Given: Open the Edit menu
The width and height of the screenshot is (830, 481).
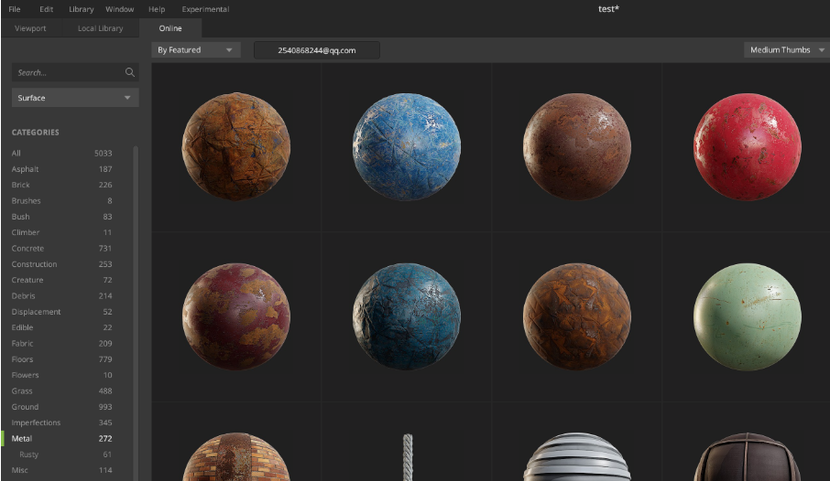Looking at the screenshot, I should 47,9.
